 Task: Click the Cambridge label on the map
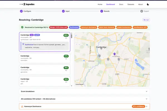(101, 47)
